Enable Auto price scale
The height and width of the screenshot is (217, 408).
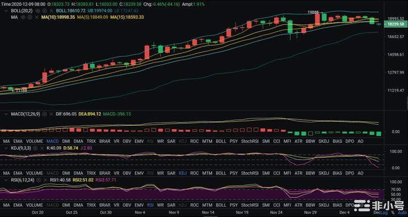pyautogui.click(x=402, y=212)
